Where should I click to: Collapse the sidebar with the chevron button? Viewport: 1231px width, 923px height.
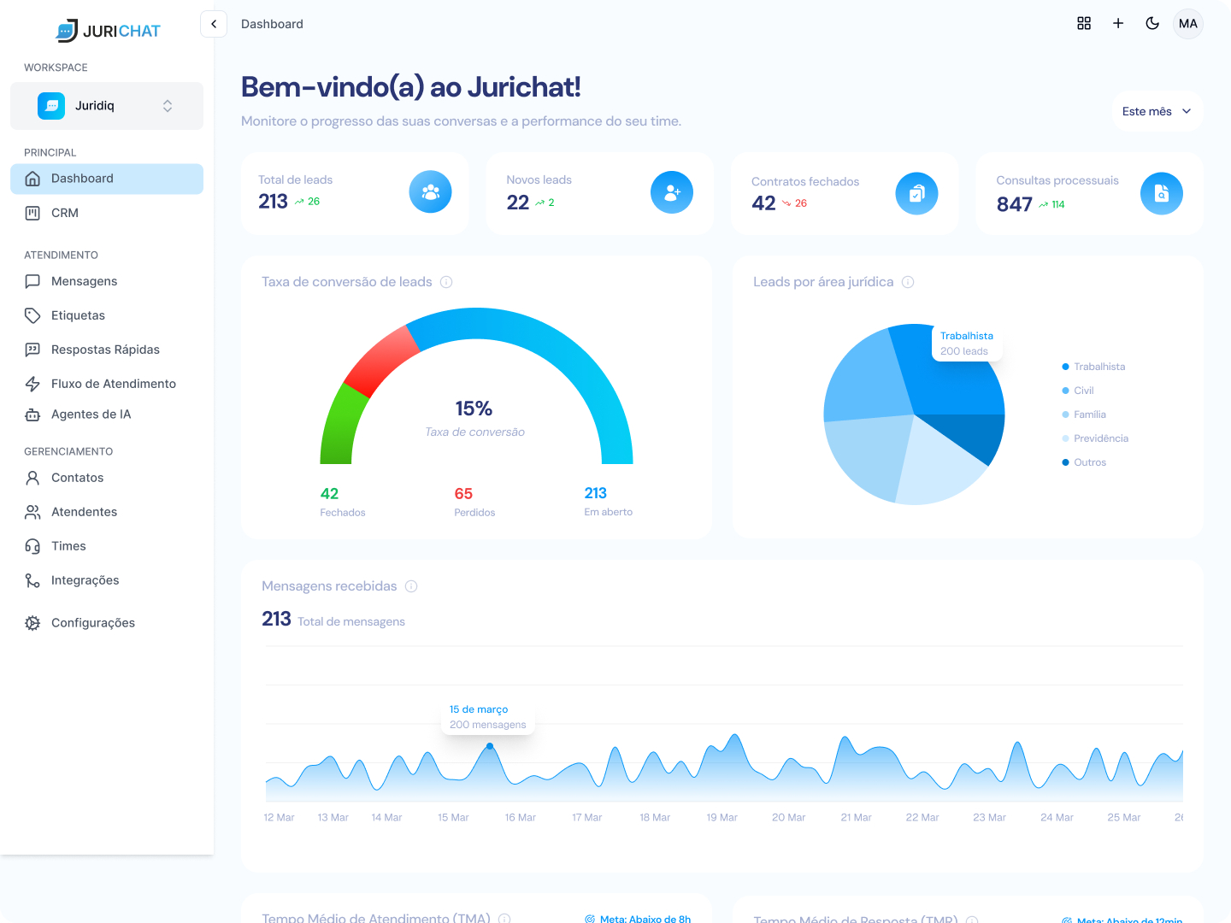click(x=214, y=24)
